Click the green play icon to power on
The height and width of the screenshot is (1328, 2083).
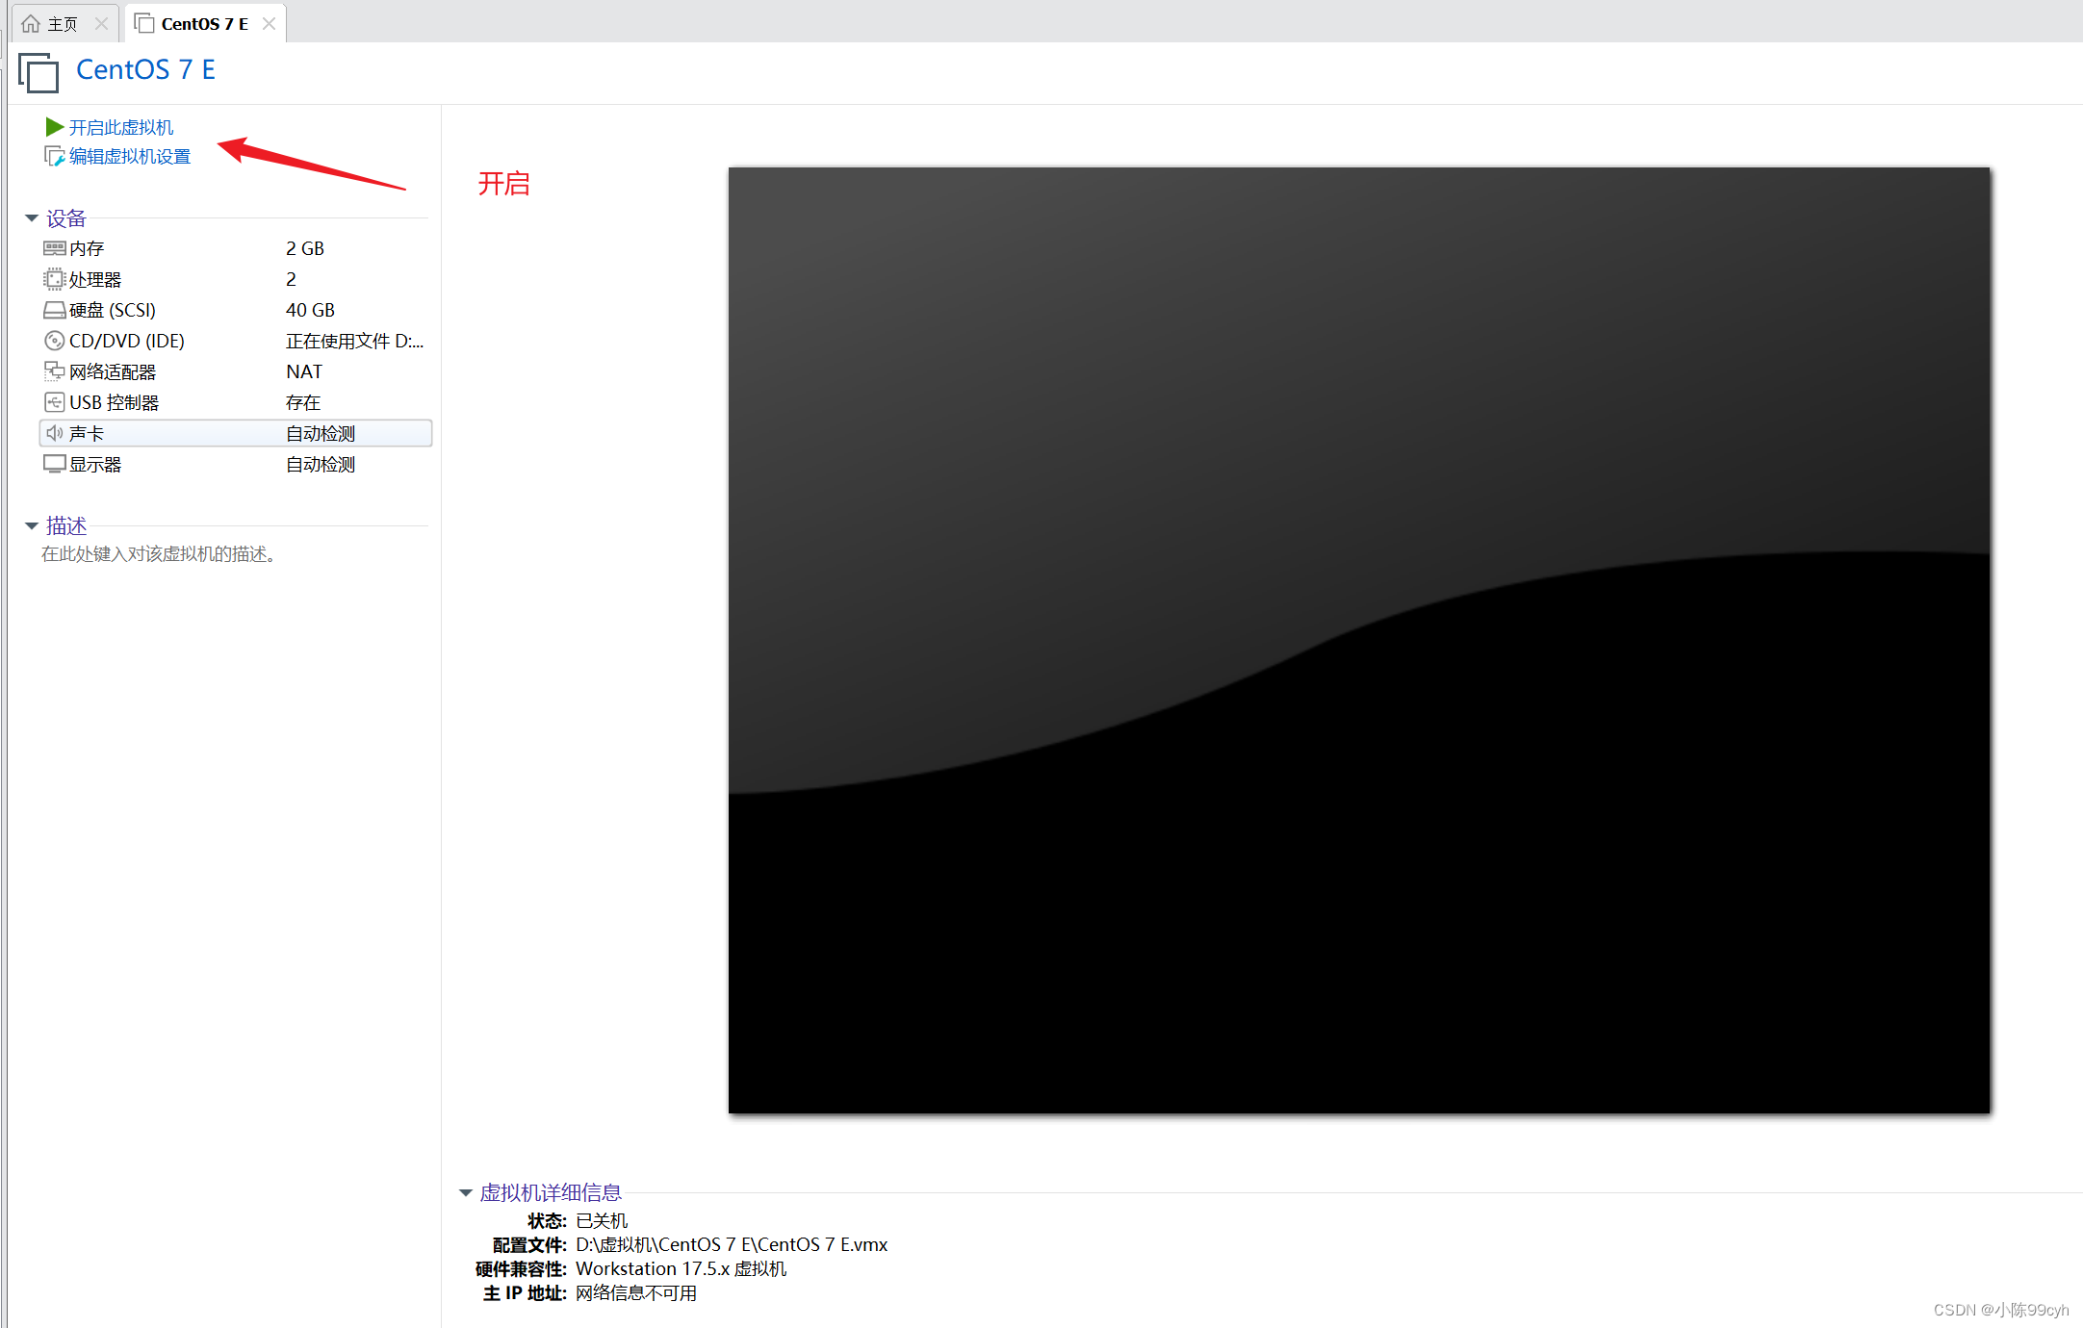click(54, 127)
